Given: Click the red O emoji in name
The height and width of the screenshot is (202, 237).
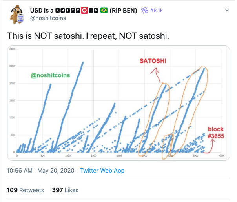Looking at the screenshot, I should point(84,11).
